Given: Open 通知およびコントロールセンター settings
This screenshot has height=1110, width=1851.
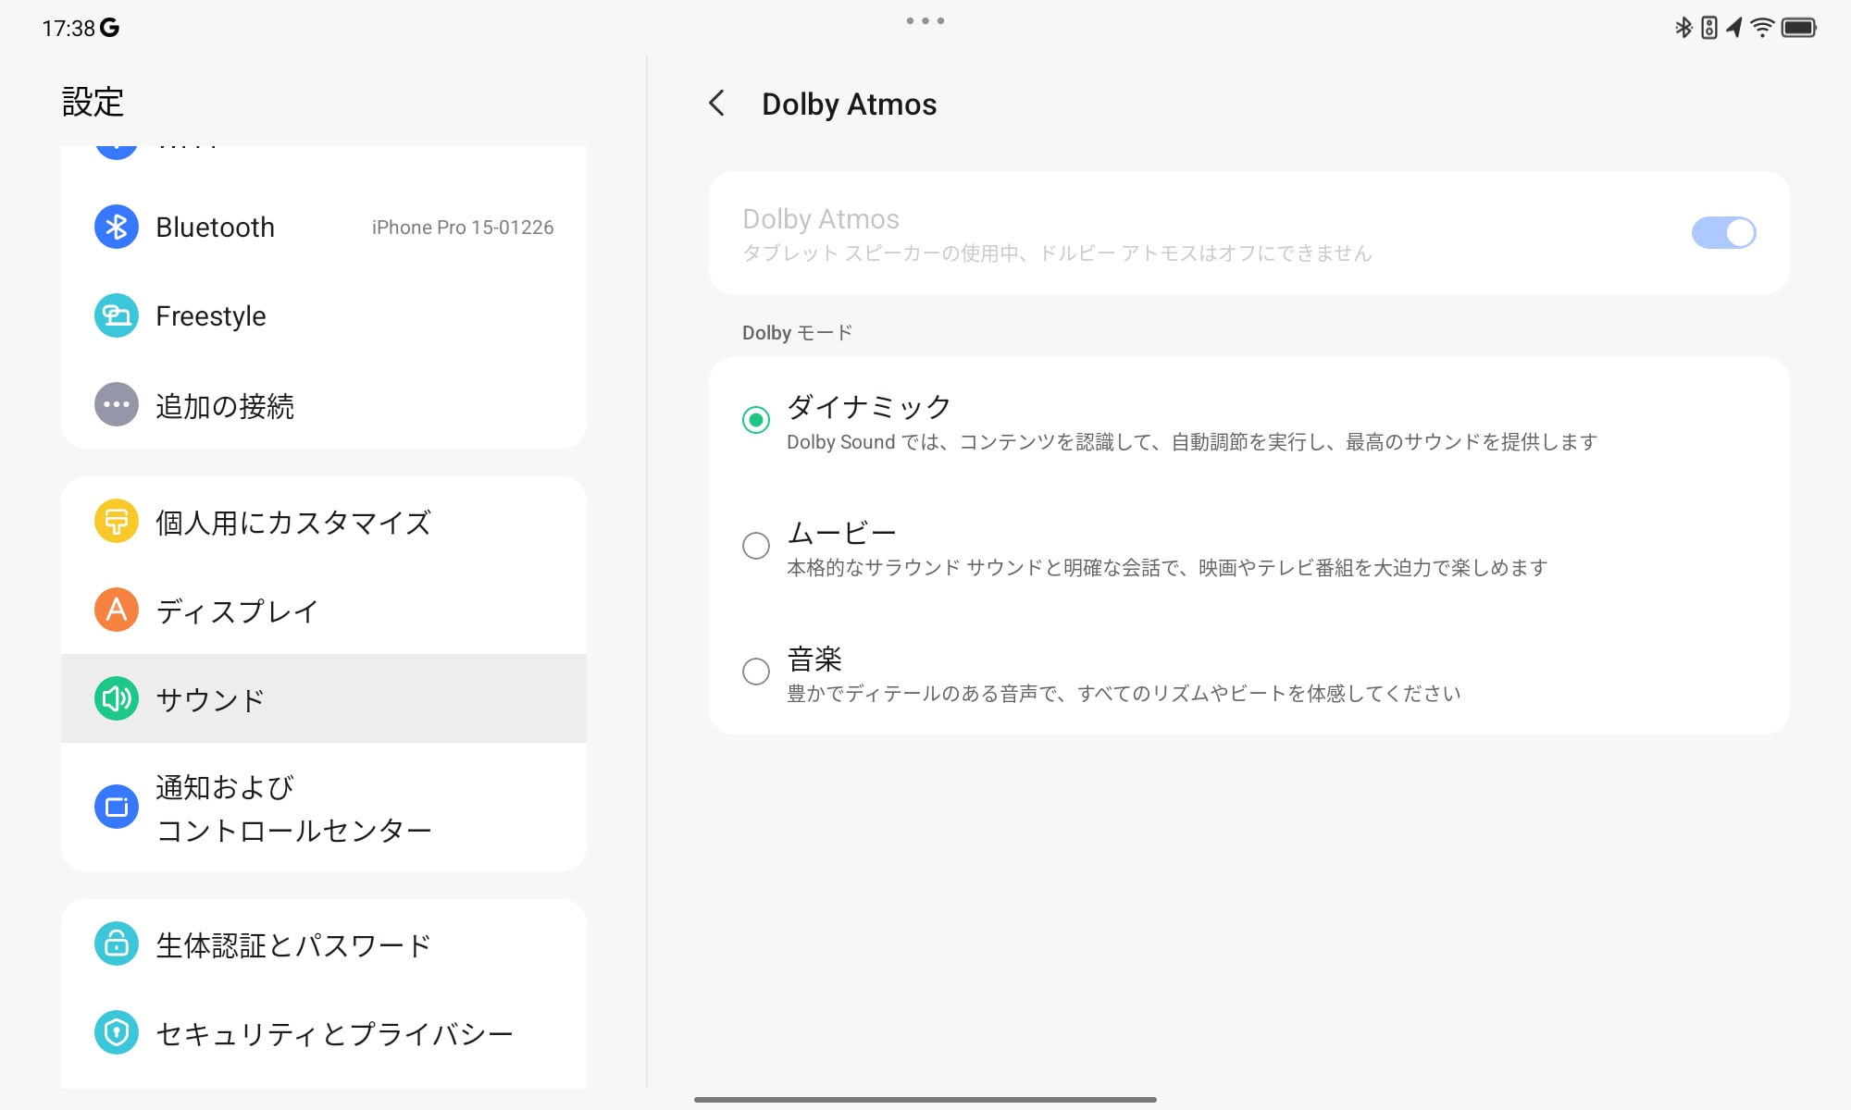Looking at the screenshot, I should click(x=324, y=807).
